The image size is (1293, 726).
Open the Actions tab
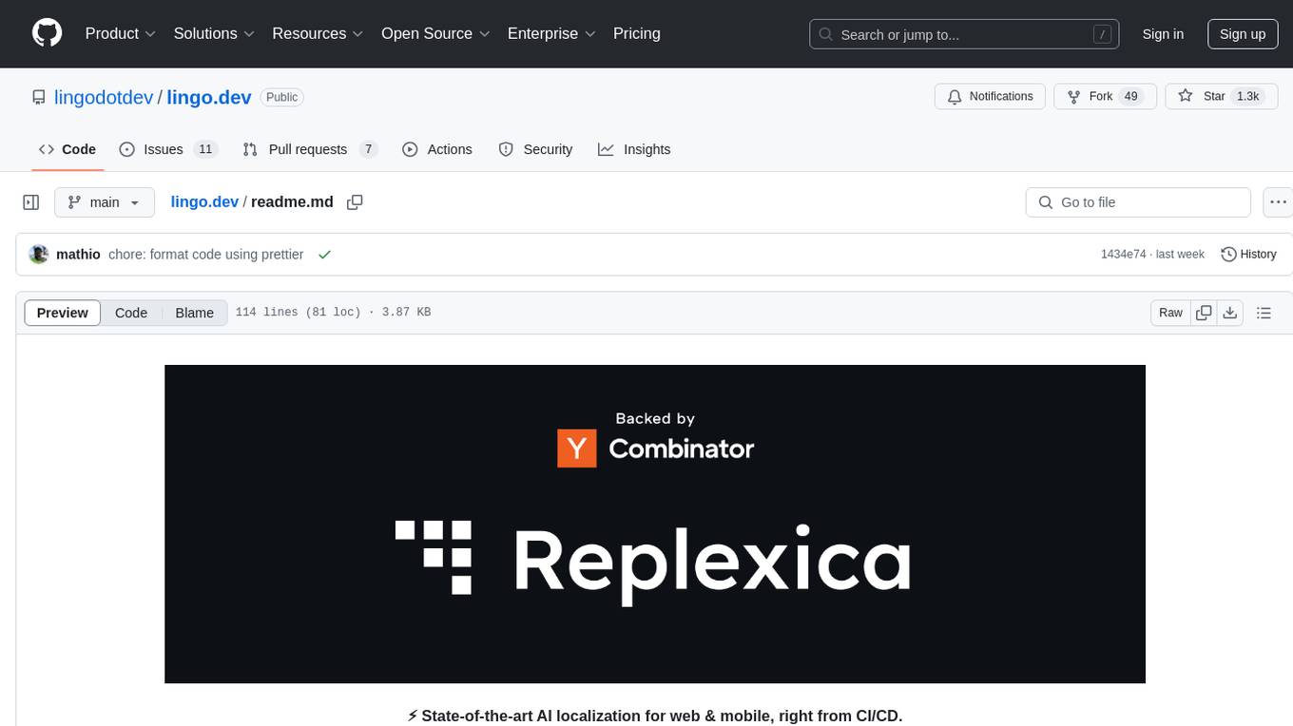click(437, 149)
